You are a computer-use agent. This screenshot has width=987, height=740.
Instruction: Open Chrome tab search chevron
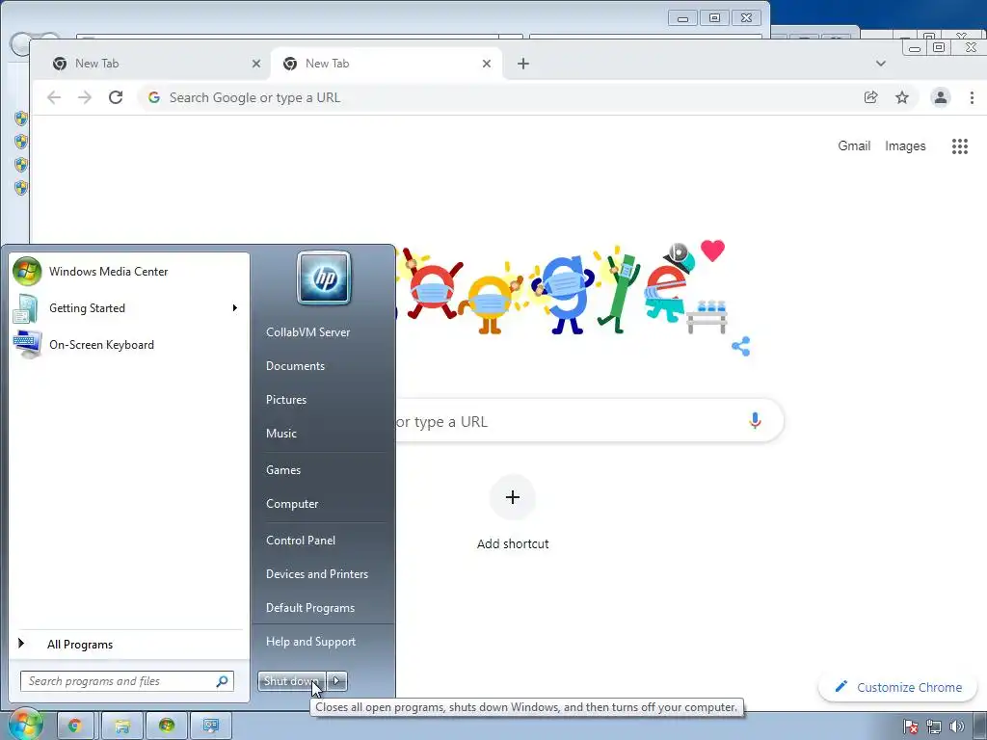(881, 64)
